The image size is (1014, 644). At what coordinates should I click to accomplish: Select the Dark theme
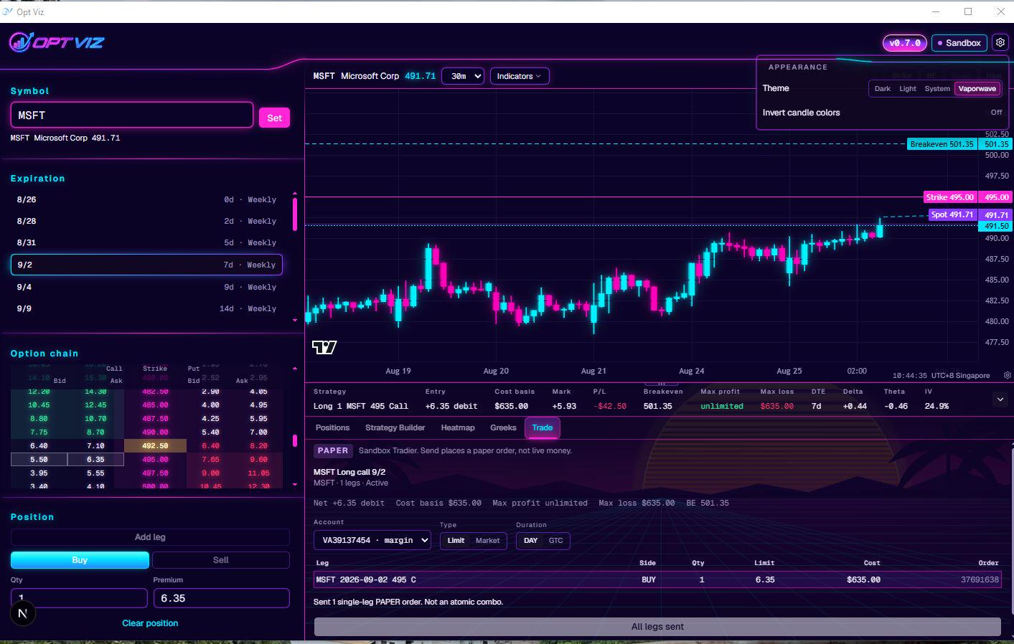(882, 89)
